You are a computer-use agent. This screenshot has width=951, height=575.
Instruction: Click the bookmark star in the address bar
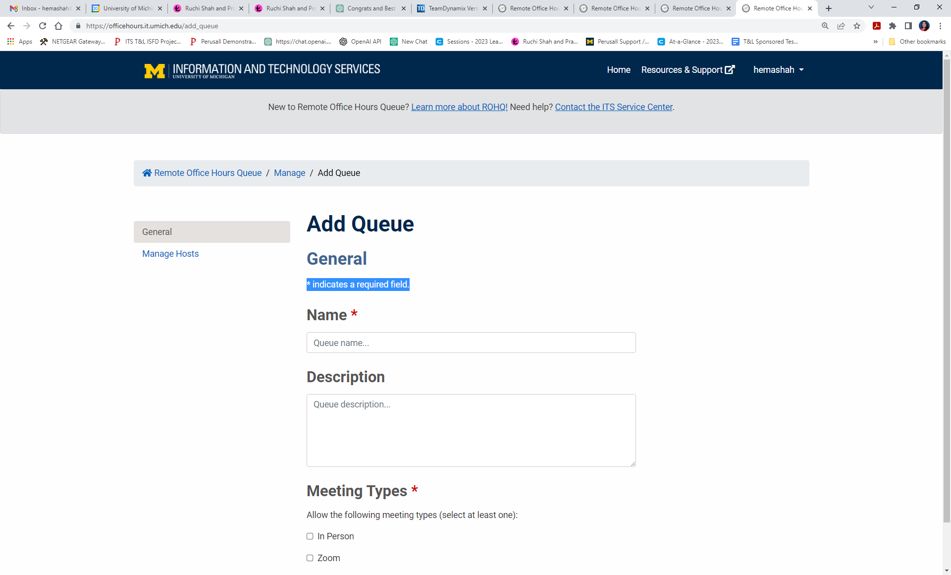click(857, 26)
